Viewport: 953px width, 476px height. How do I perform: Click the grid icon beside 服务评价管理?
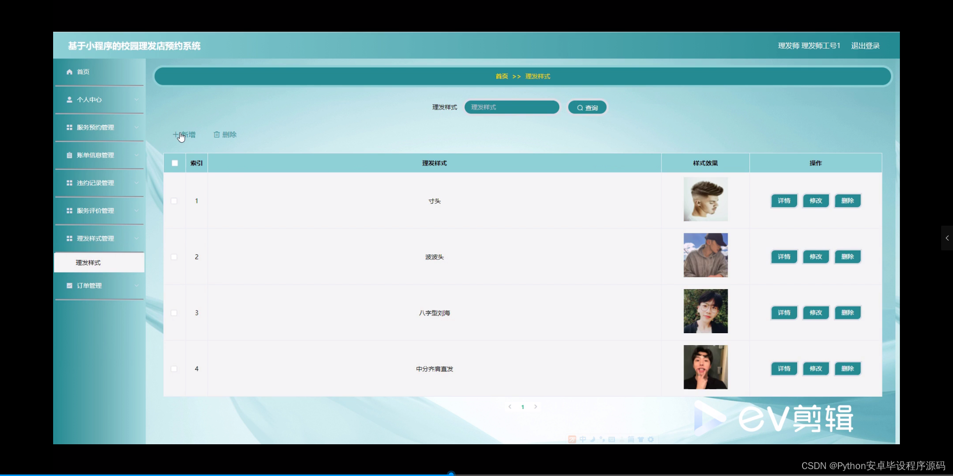tap(69, 211)
